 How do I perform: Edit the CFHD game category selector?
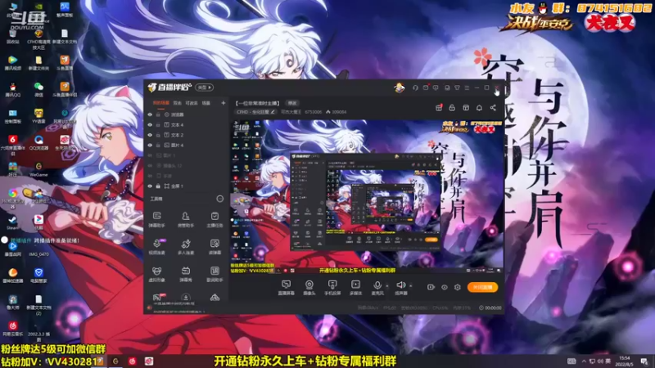[x=255, y=112]
